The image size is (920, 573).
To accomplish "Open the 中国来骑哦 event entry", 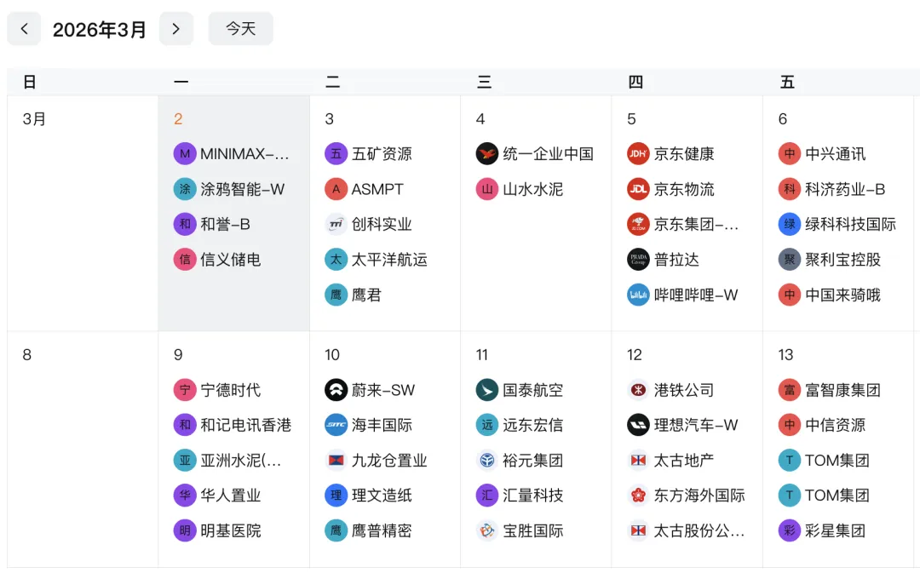I will click(x=831, y=295).
